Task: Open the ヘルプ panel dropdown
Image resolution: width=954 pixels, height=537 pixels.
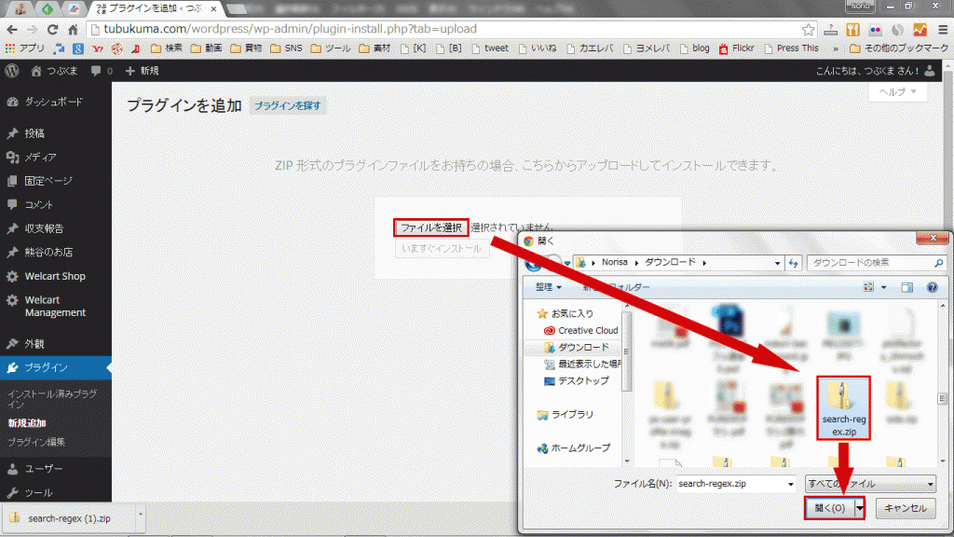Action: point(897,90)
